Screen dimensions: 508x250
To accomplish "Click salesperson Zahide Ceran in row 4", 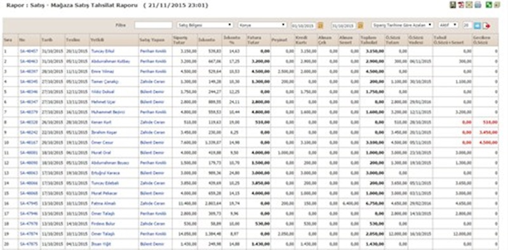I will 152,82.
